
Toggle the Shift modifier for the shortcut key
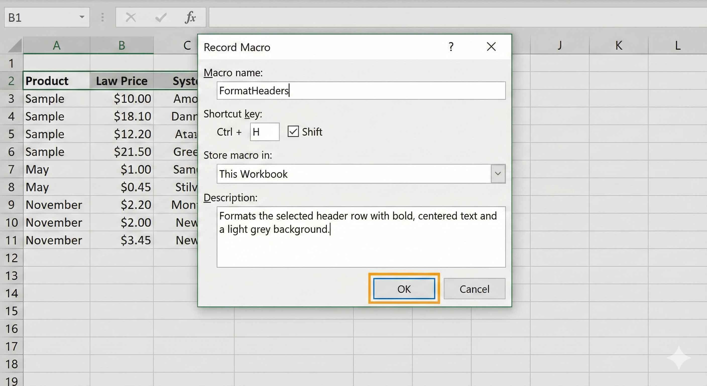point(293,132)
